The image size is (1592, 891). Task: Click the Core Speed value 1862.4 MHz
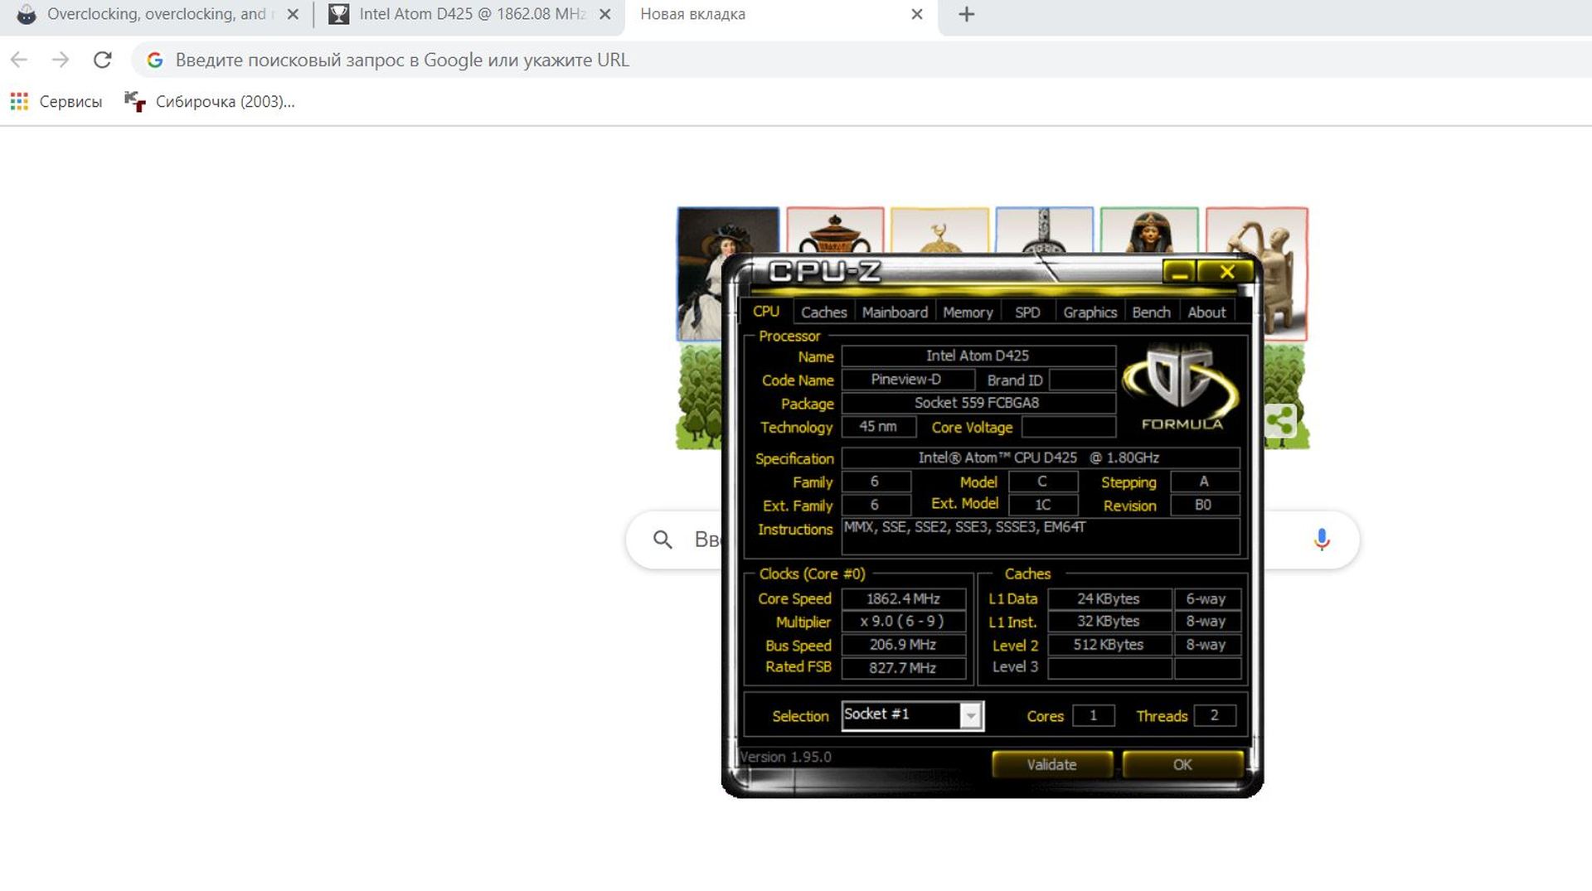[x=904, y=598]
